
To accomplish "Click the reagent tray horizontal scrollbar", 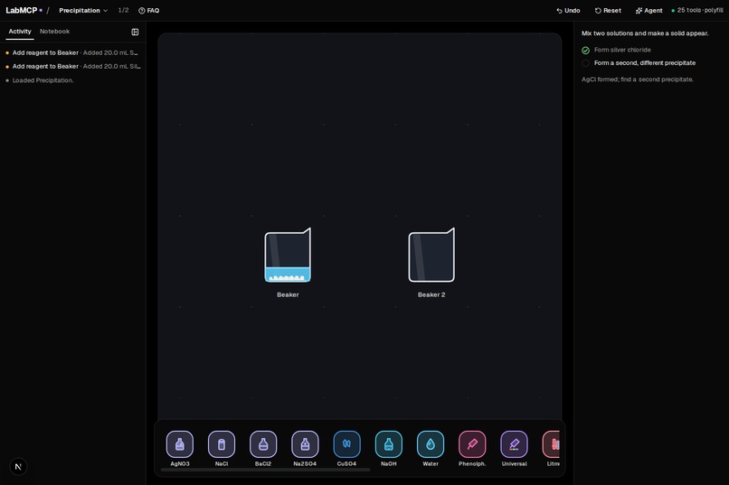I will [266, 470].
